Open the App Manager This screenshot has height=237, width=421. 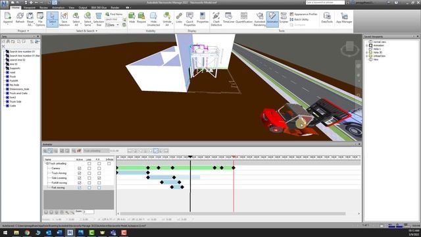point(344,18)
